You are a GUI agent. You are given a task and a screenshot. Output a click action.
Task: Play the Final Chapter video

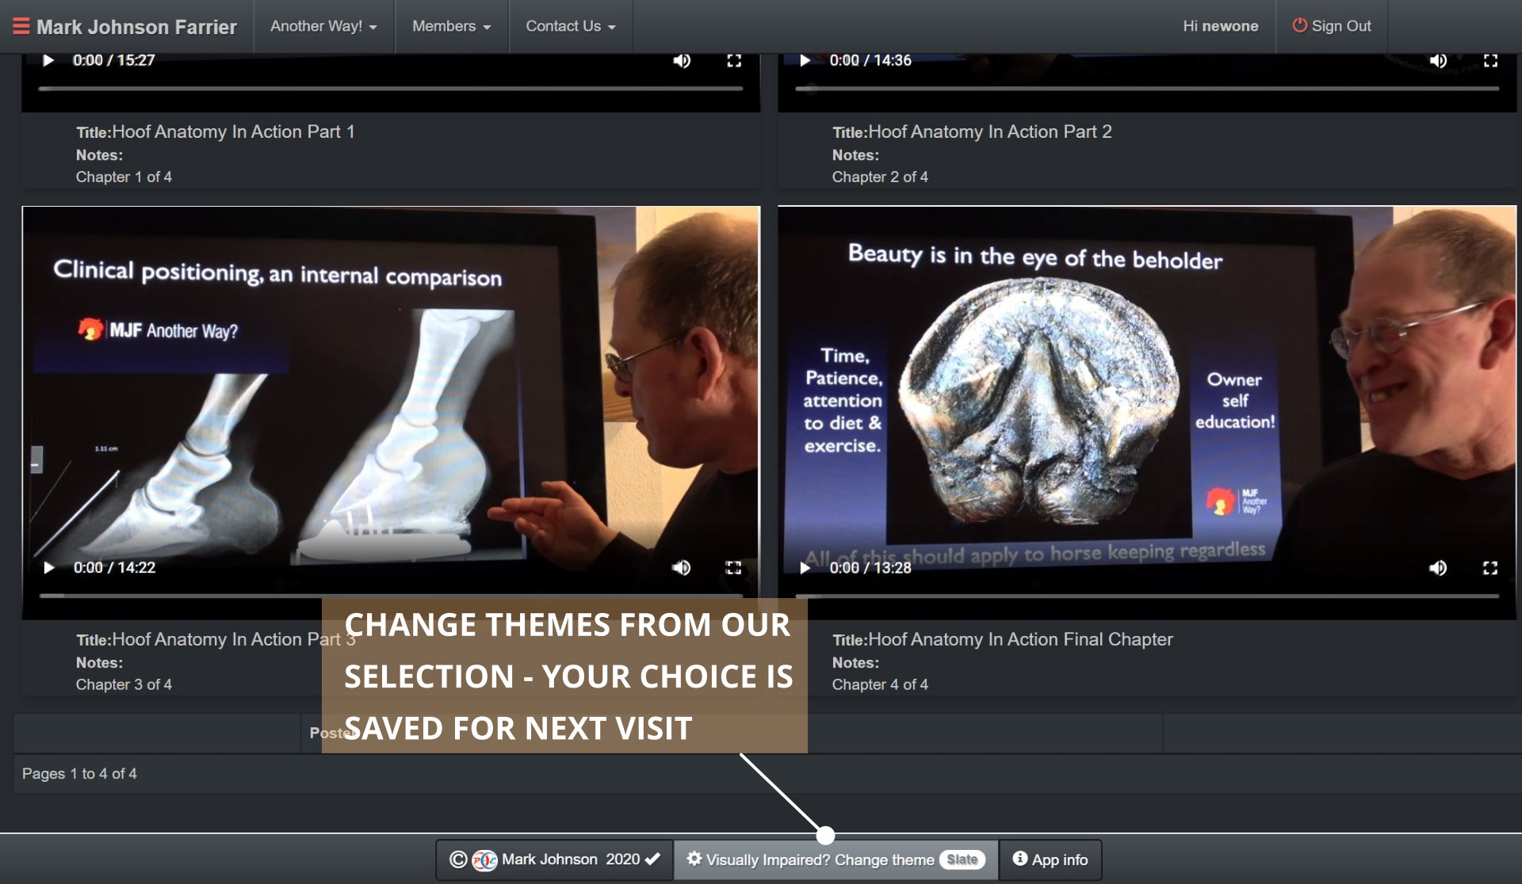[805, 567]
